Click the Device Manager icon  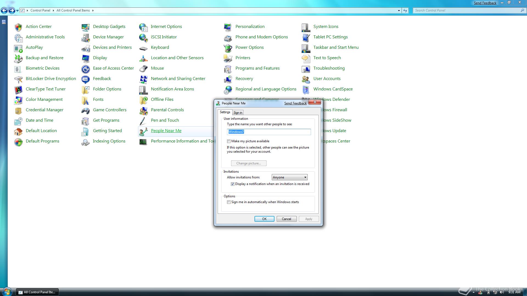click(85, 37)
